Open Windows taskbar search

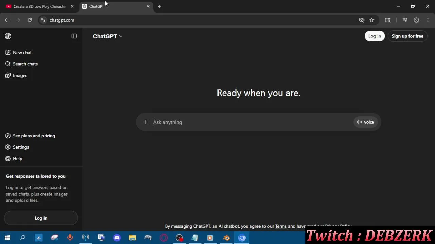coord(23,238)
